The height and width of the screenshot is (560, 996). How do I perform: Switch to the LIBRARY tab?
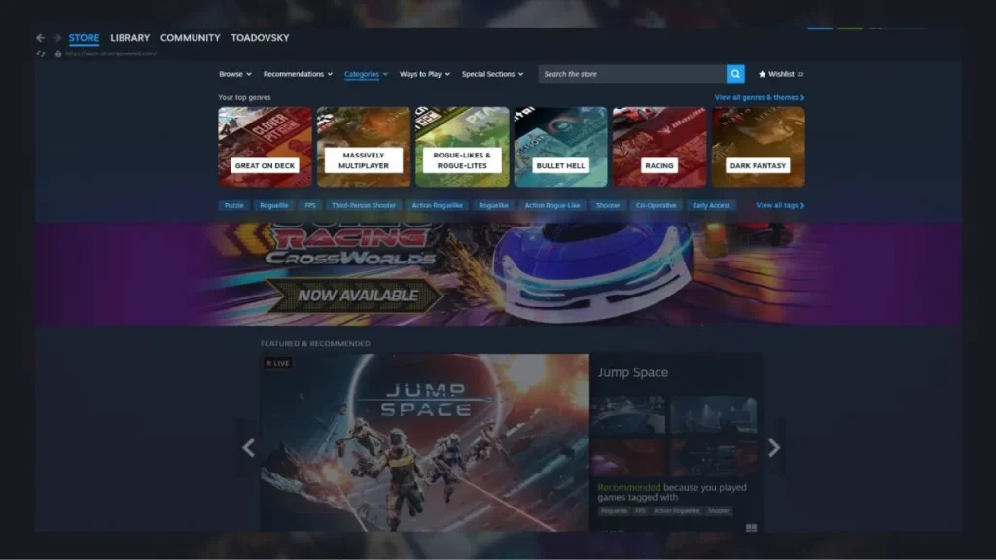pos(129,38)
